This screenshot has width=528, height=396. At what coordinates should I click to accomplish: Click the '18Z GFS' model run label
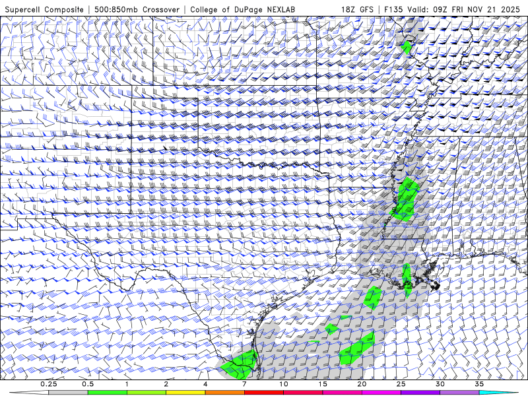pyautogui.click(x=357, y=9)
